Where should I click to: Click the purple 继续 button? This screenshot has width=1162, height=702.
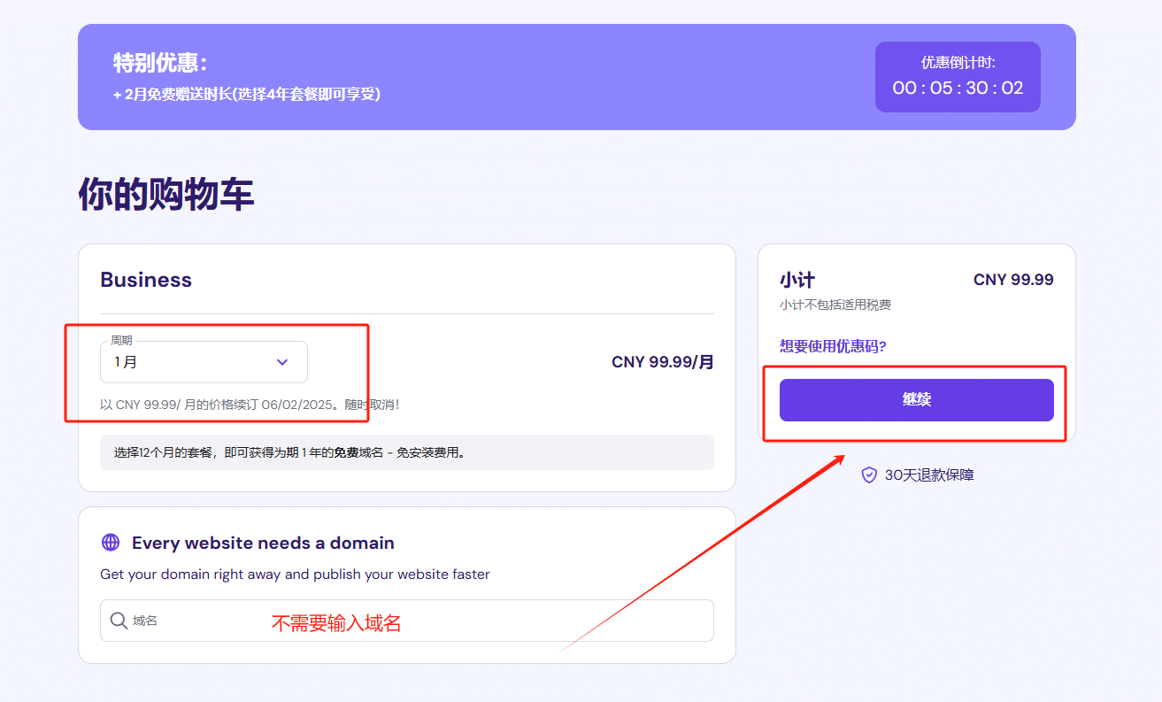(916, 400)
